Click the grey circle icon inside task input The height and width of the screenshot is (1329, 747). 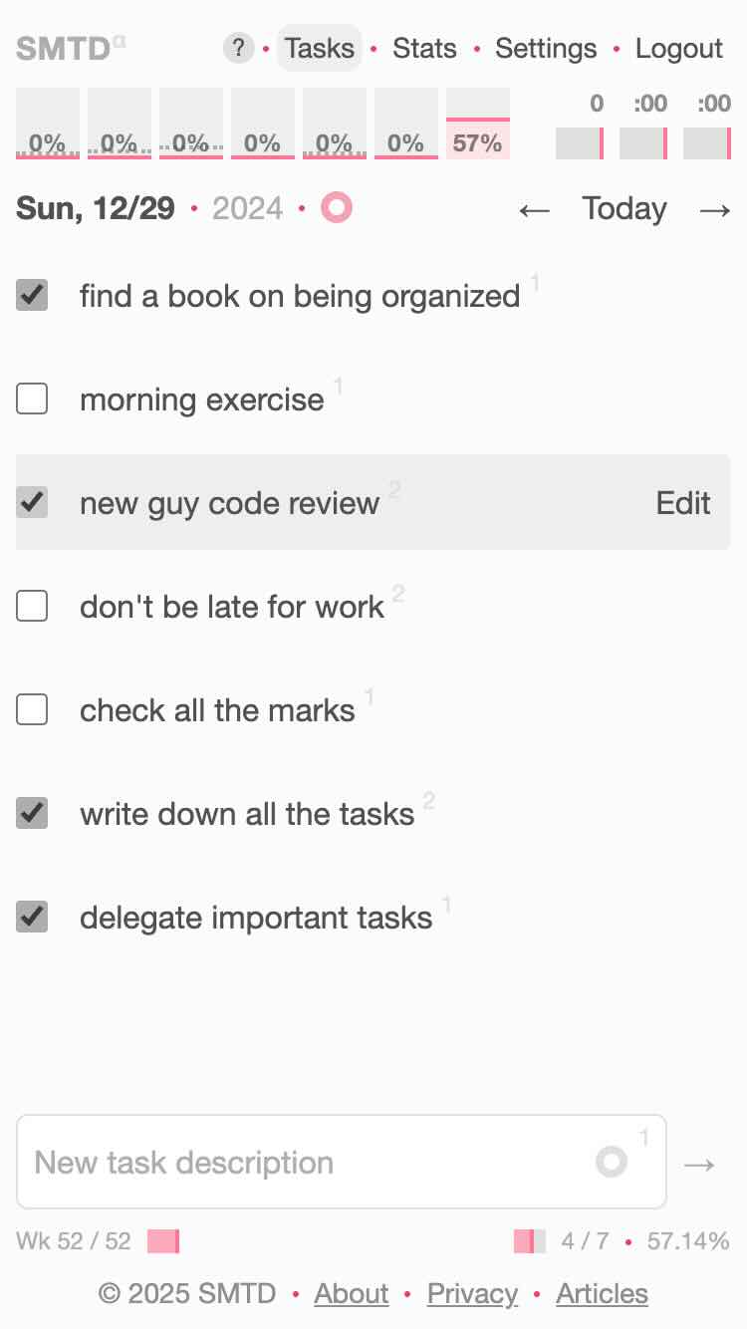(611, 1162)
